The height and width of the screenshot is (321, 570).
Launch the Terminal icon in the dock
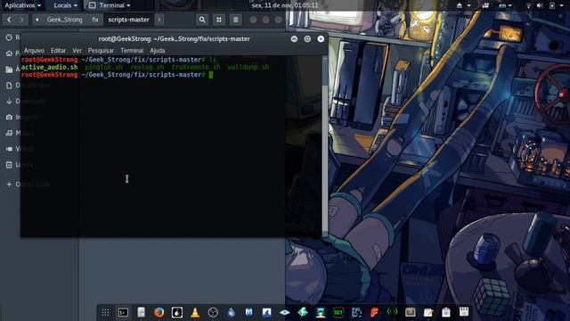click(x=123, y=312)
